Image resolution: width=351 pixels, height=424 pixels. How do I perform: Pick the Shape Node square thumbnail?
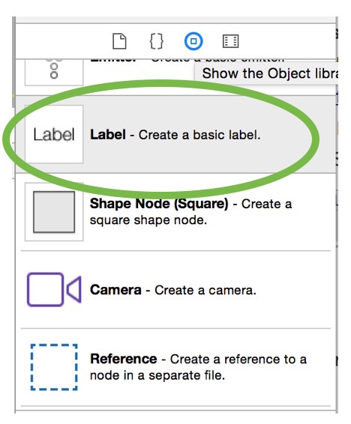coord(54,212)
